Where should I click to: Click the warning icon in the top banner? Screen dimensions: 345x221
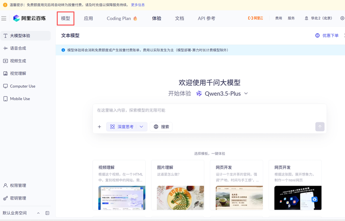point(5,5)
